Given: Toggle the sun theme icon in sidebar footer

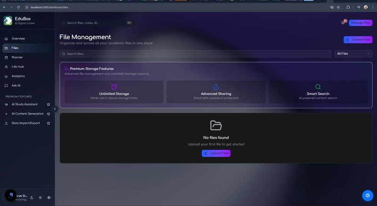Looking at the screenshot, I should pos(40,198).
